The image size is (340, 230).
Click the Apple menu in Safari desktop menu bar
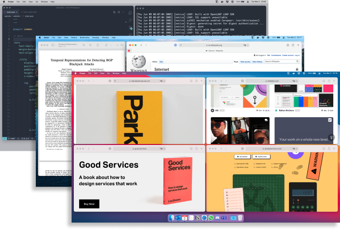pos(40,38)
